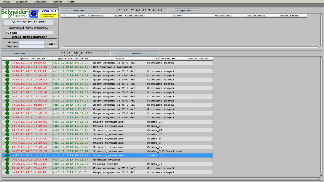Focus the Пароль input field
324x182 pixels.
pyautogui.click(x=31, y=46)
